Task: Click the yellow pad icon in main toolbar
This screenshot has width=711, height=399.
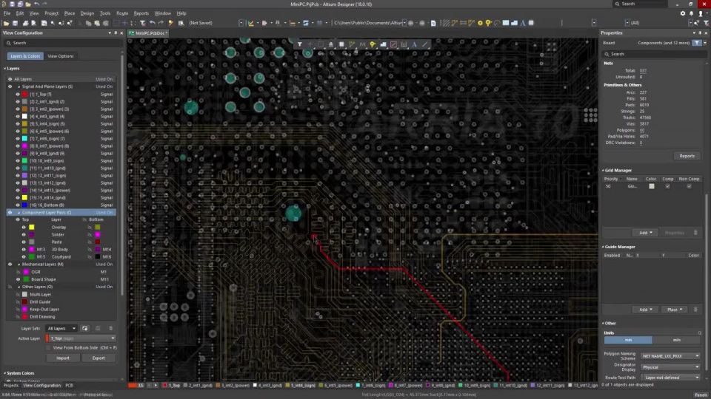Action: [x=480, y=23]
